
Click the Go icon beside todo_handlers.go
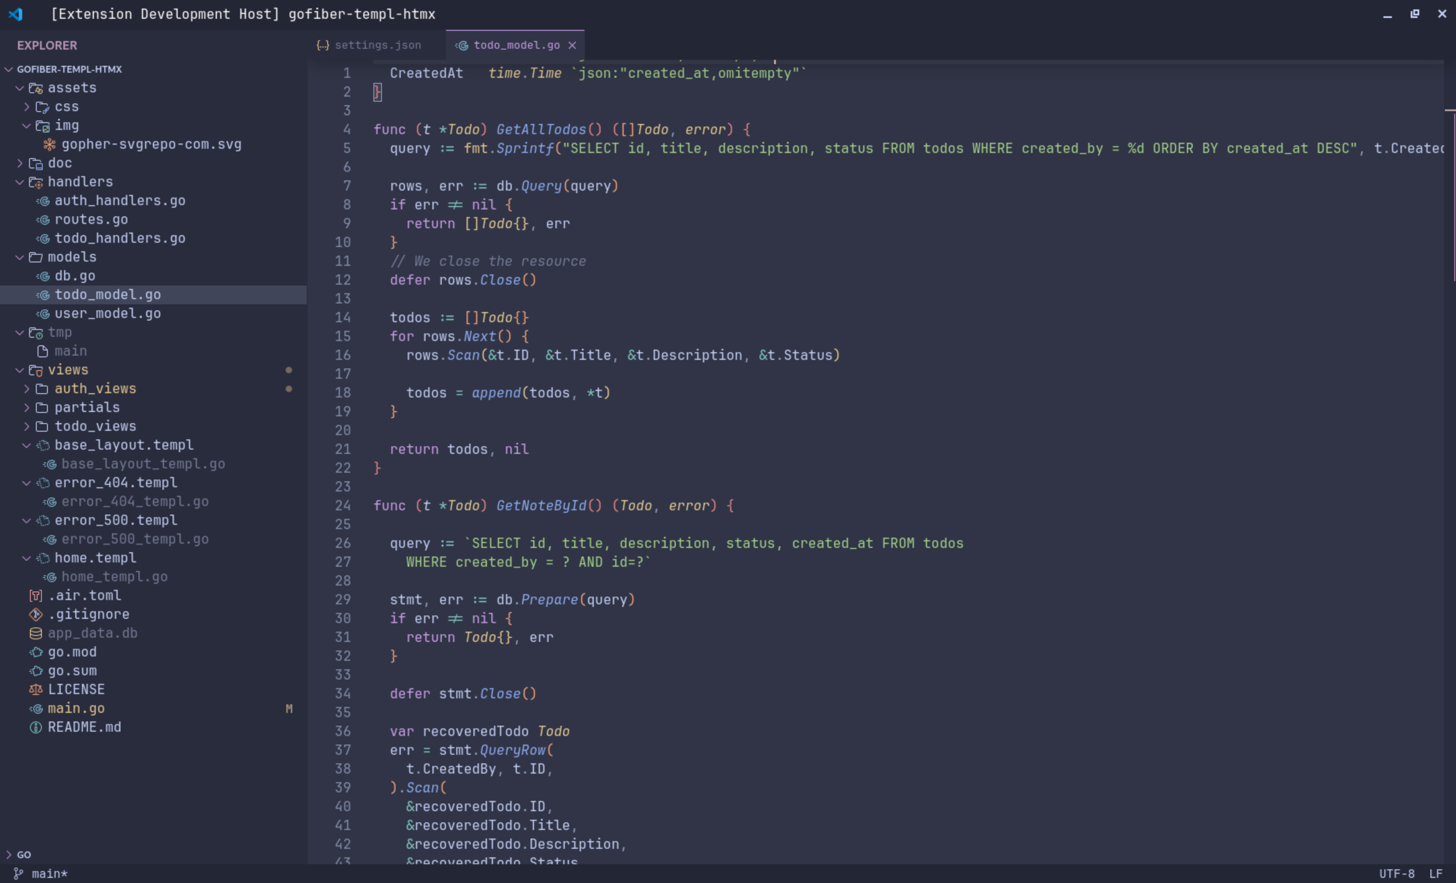(43, 239)
